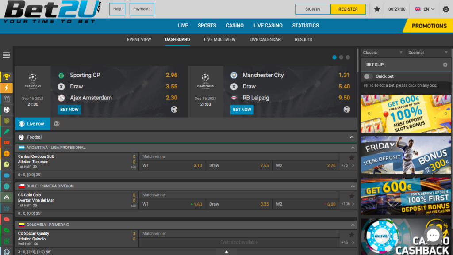Switch to the RESULTS tab
Image resolution: width=453 pixels, height=255 pixels.
pyautogui.click(x=303, y=39)
